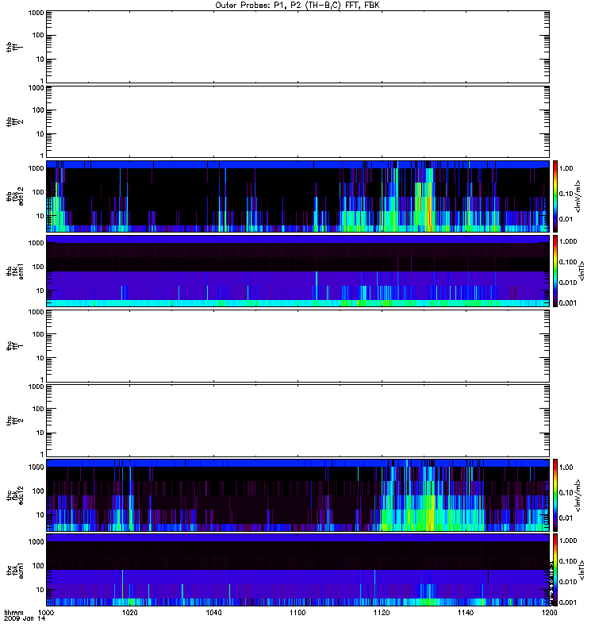Click the empty thb fff 2 plot panel
Image resolution: width=595 pixels, height=635 pixels.
pyautogui.click(x=297, y=121)
